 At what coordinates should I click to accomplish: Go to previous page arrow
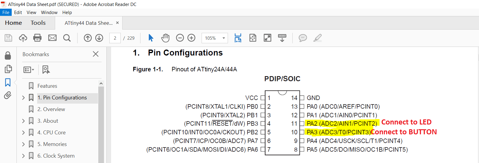pos(88,38)
